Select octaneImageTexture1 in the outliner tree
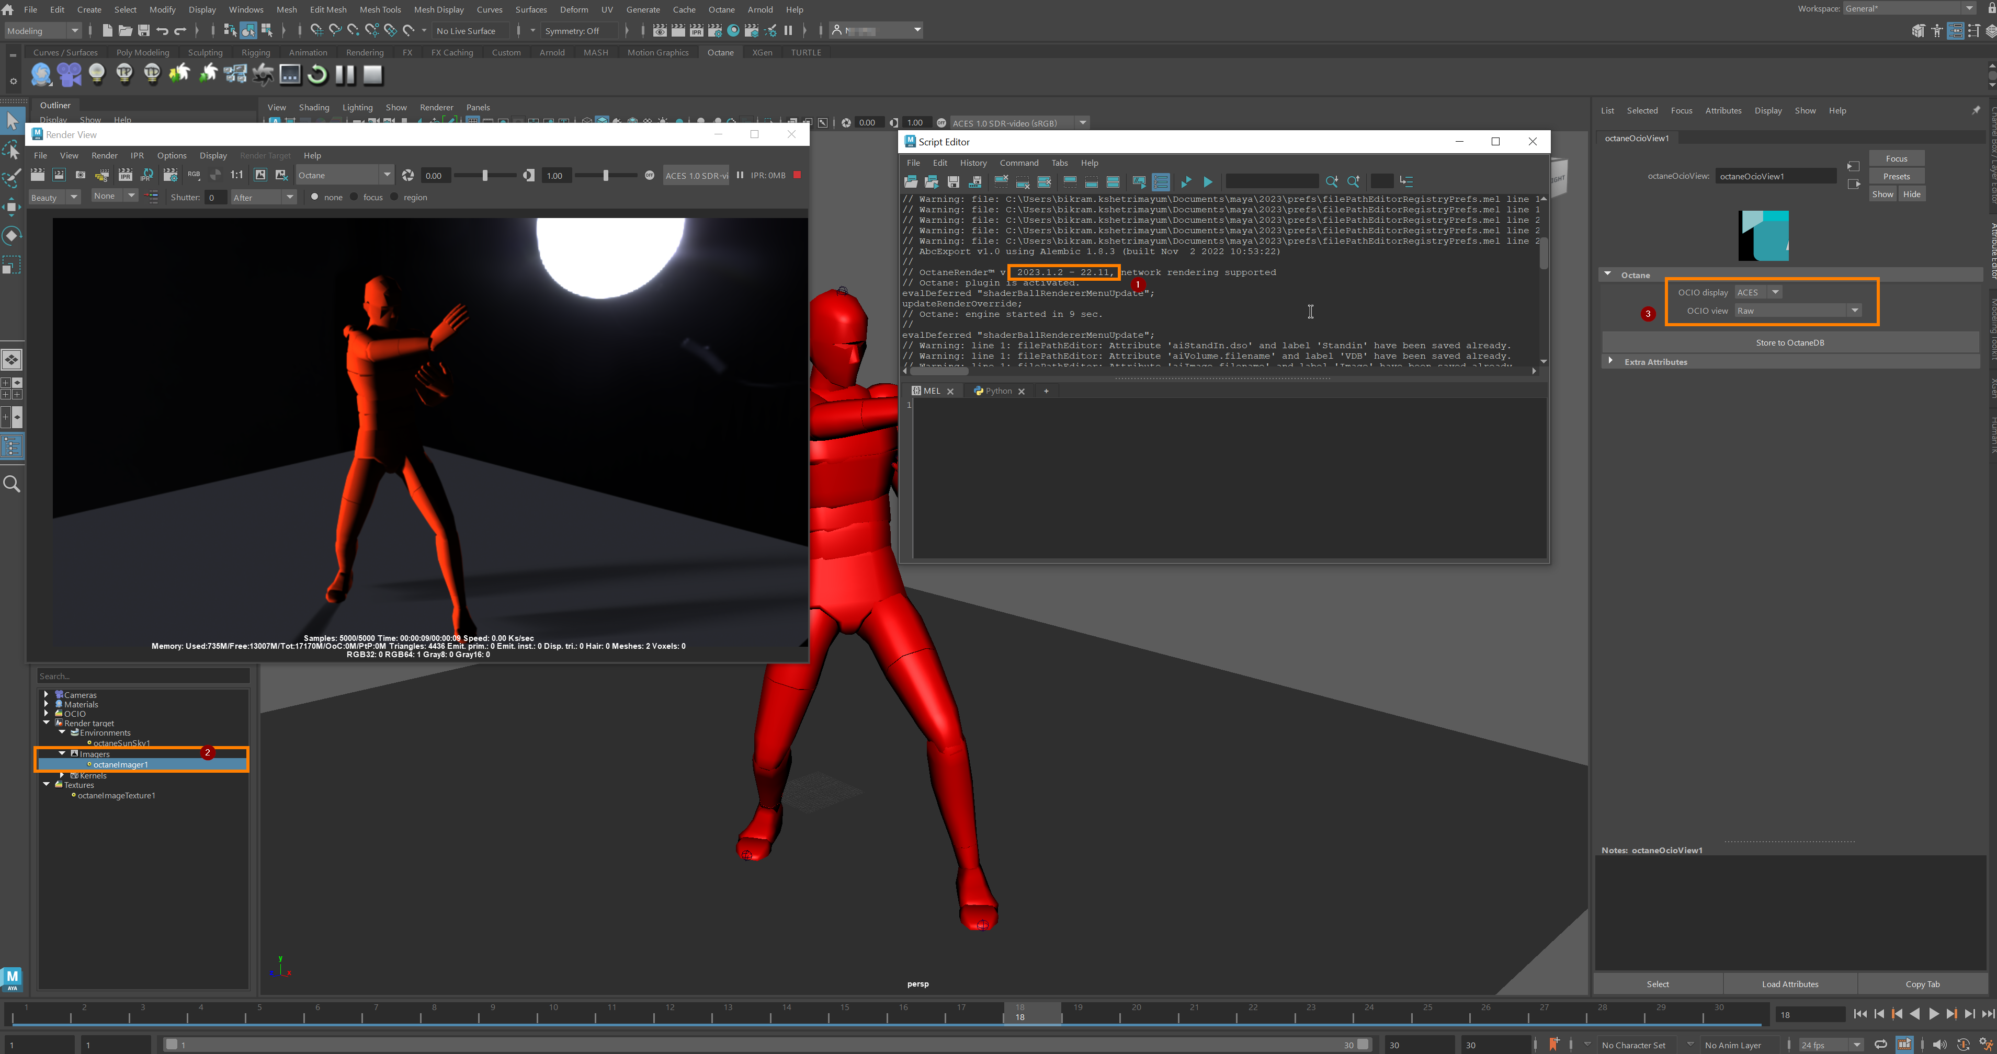 tap(116, 796)
